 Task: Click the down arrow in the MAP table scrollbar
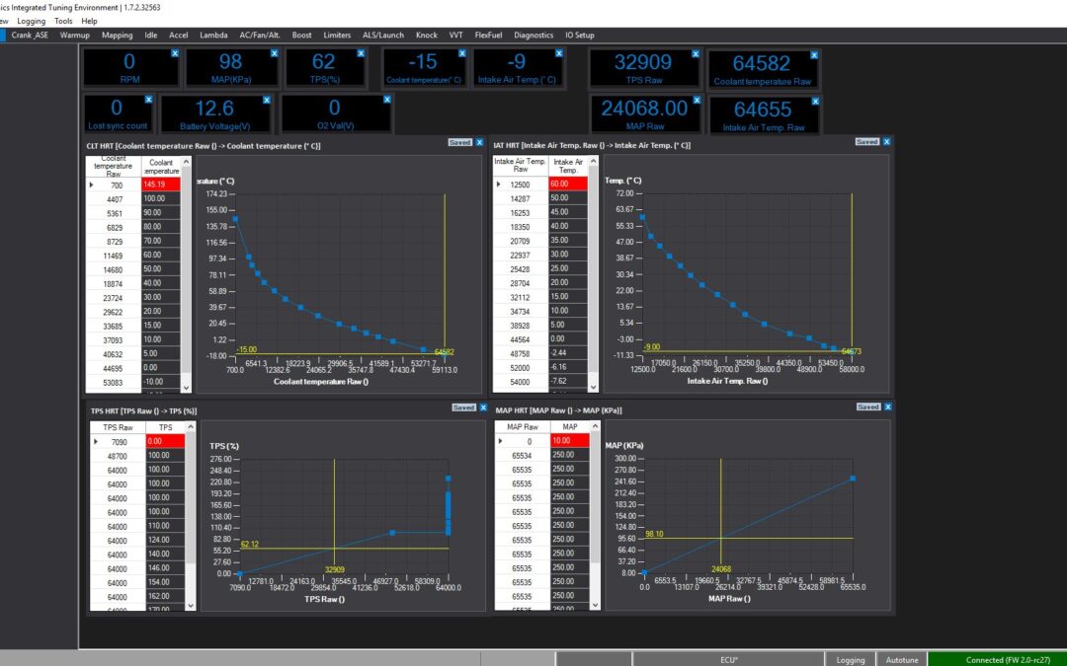pyautogui.click(x=596, y=604)
